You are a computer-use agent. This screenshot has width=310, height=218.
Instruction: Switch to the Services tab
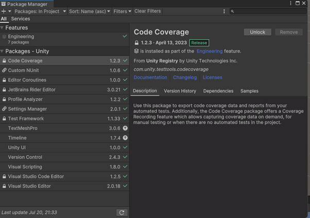(21, 19)
